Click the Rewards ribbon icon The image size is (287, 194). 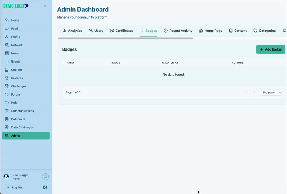[7, 78]
